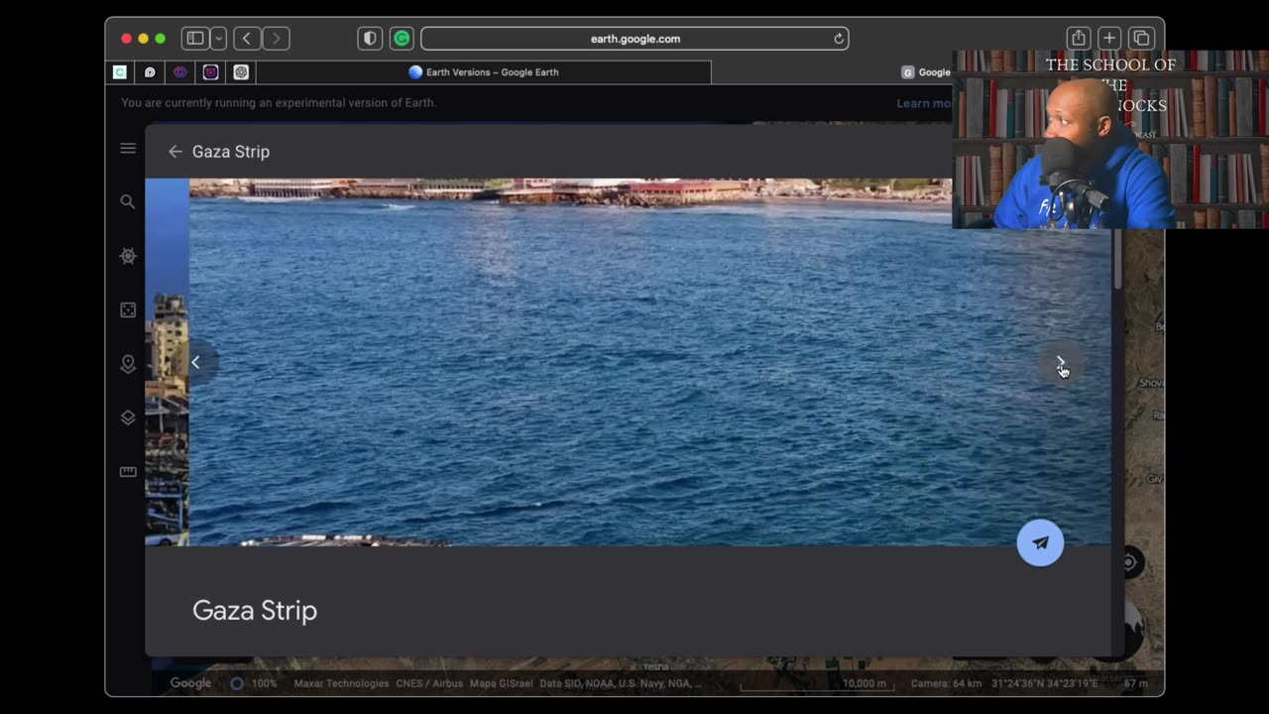
Task: Click Data SIO, NOAA, U.S. Navy attribution
Action: [621, 683]
